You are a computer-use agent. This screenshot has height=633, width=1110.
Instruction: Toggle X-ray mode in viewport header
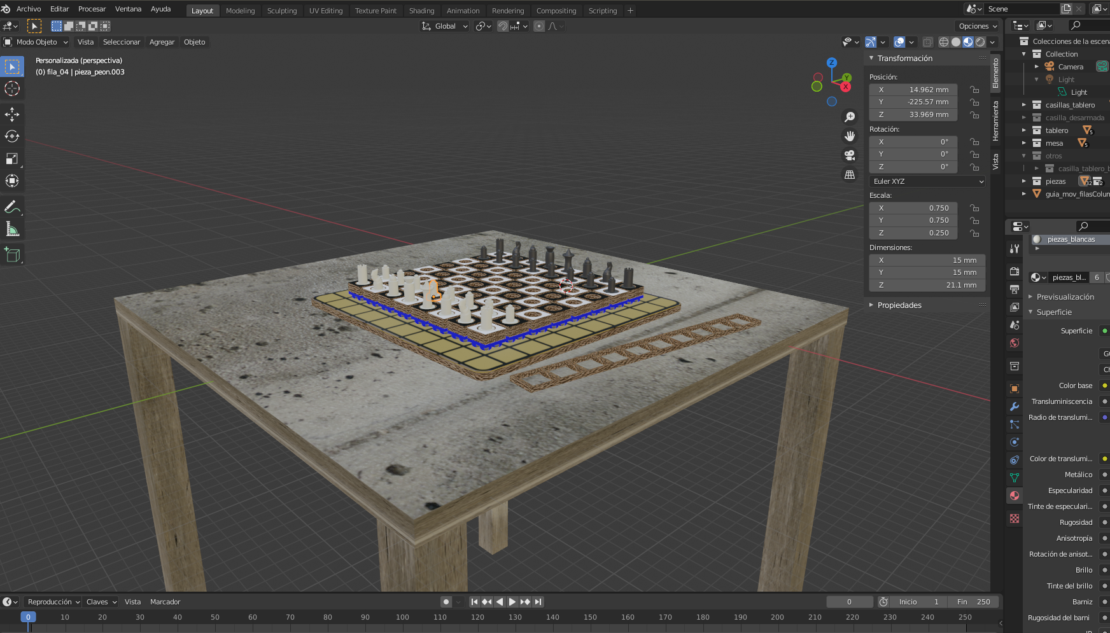click(928, 42)
